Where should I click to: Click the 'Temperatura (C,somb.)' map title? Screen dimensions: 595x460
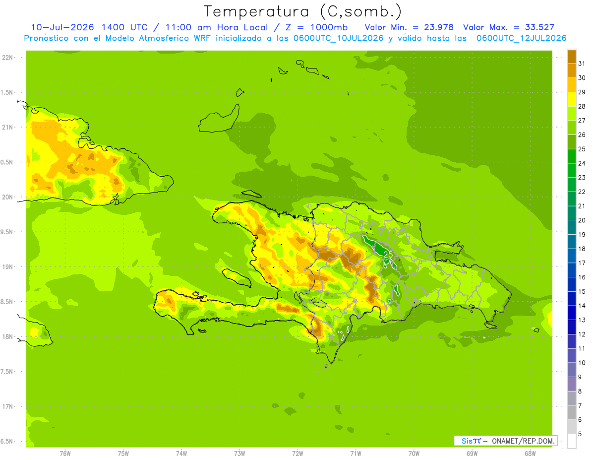(x=303, y=11)
